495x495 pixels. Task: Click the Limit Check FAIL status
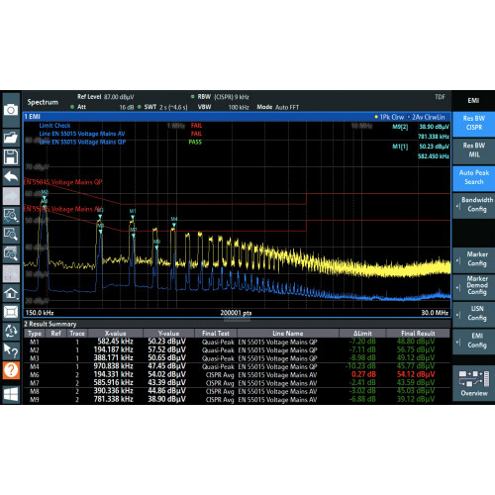point(196,126)
